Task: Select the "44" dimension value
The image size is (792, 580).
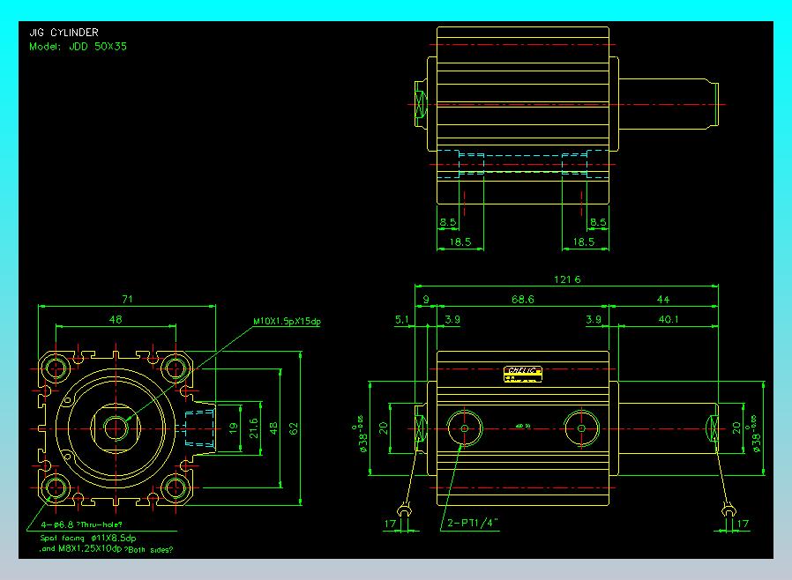Action: [662, 300]
